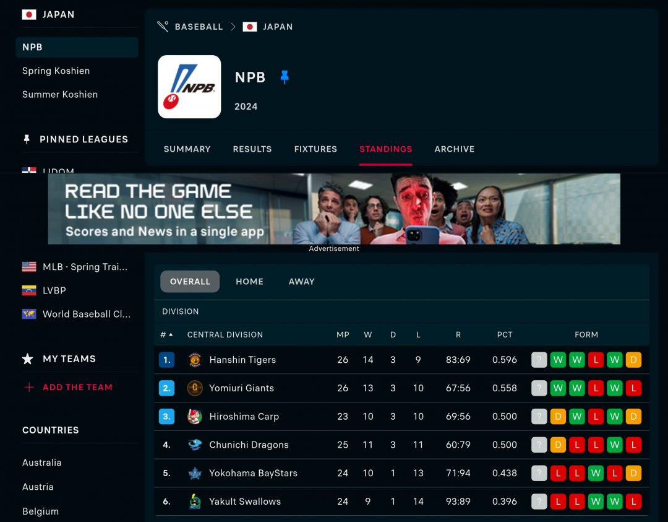Open Austria in countries list

(x=38, y=487)
